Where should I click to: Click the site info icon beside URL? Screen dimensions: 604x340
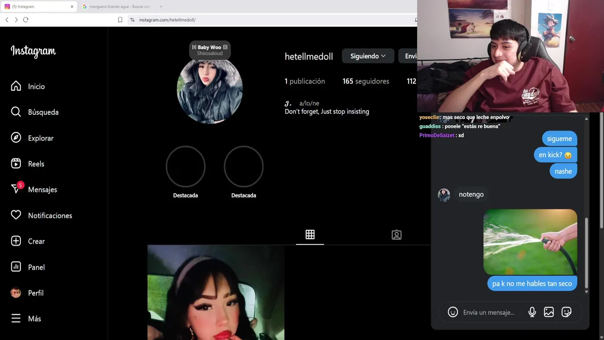132,20
